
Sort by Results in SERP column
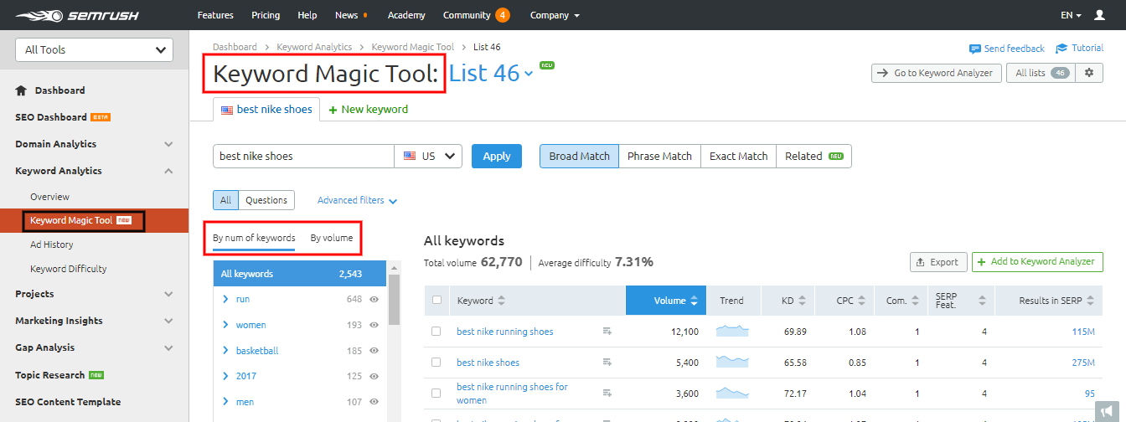1089,301
